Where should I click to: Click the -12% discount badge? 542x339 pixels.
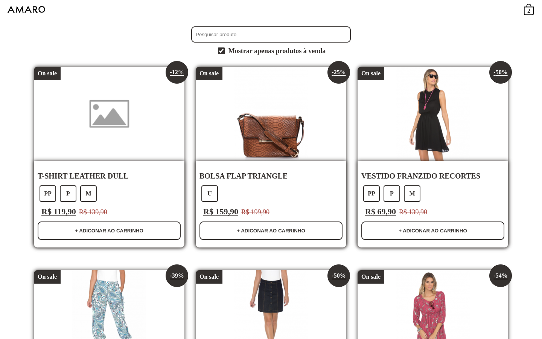177,72
